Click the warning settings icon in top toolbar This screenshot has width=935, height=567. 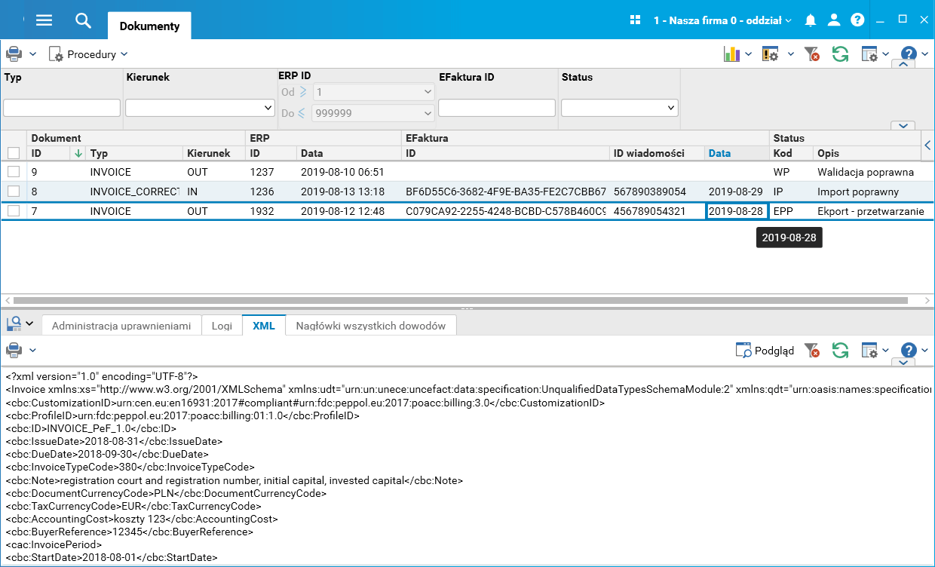click(770, 54)
